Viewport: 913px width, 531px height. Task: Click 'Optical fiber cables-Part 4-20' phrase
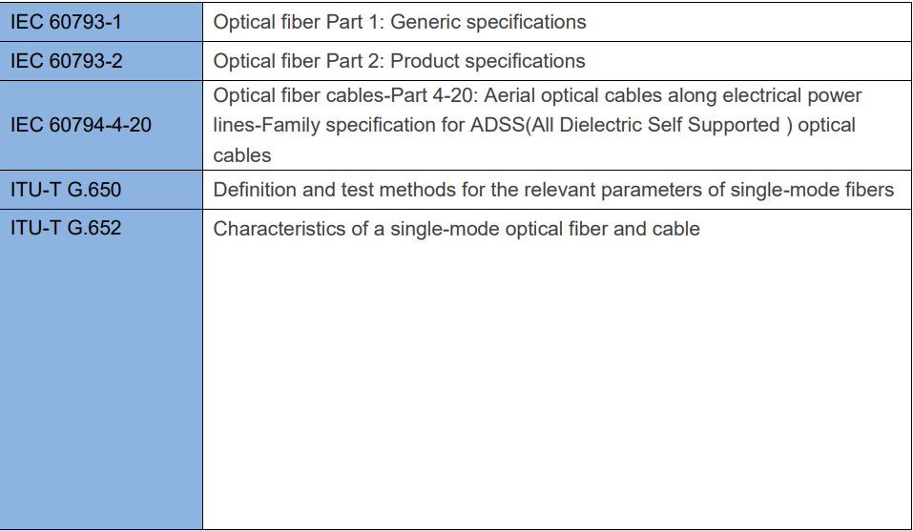coord(342,95)
